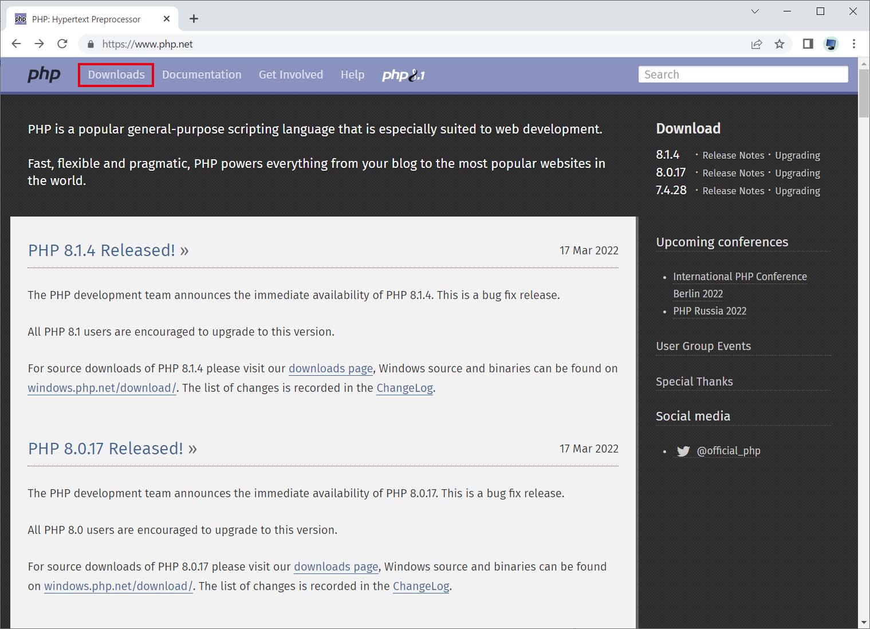
Task: Select the PHP: Hypertext Preprocessor tab
Action: (92, 19)
